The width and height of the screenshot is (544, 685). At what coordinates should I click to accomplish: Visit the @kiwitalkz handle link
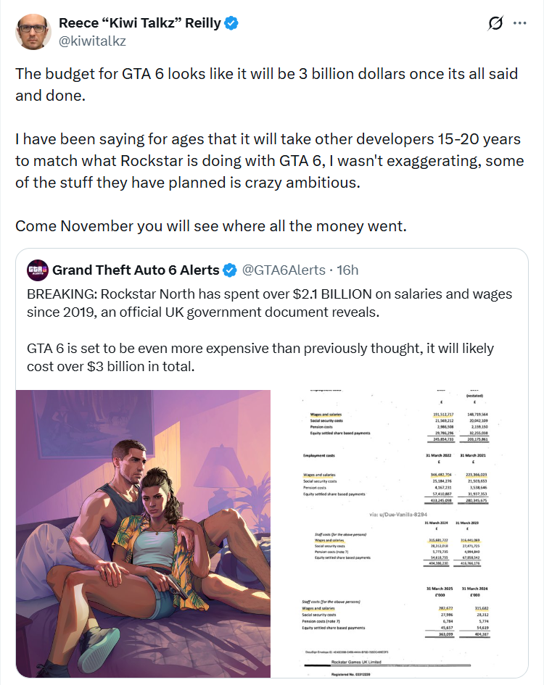point(92,41)
